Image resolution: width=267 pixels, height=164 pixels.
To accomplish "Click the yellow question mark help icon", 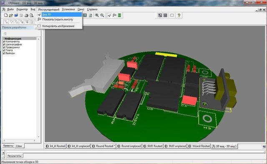I will point(179,15).
